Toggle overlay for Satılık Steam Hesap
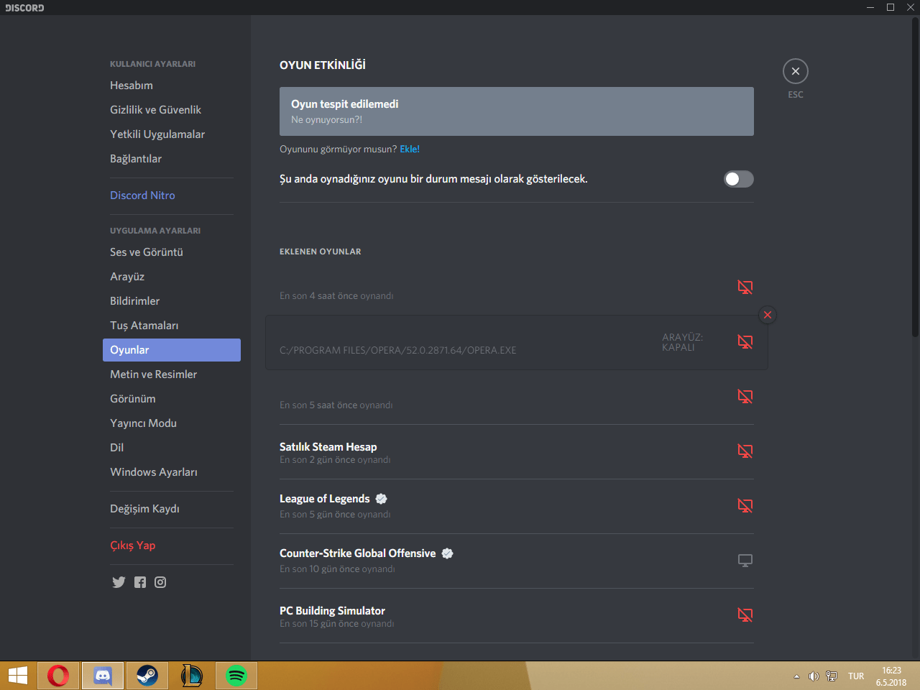Screen dimensions: 920x690 click(745, 451)
